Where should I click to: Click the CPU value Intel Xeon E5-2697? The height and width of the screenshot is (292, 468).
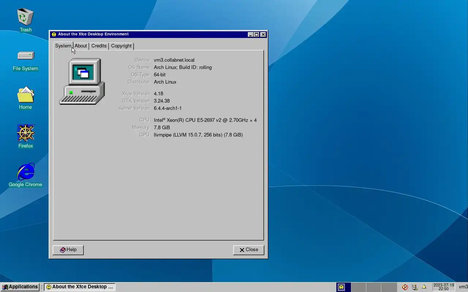pyautogui.click(x=205, y=120)
